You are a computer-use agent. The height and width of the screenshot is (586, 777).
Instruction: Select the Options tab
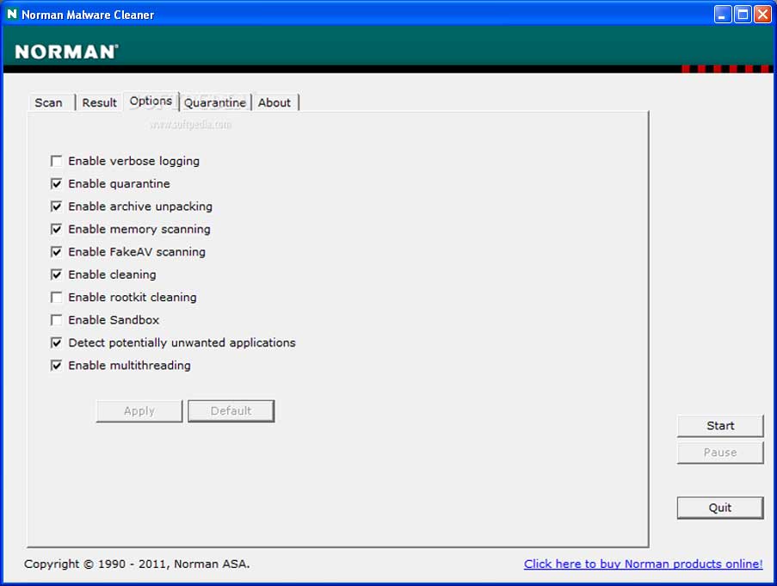coord(151,101)
